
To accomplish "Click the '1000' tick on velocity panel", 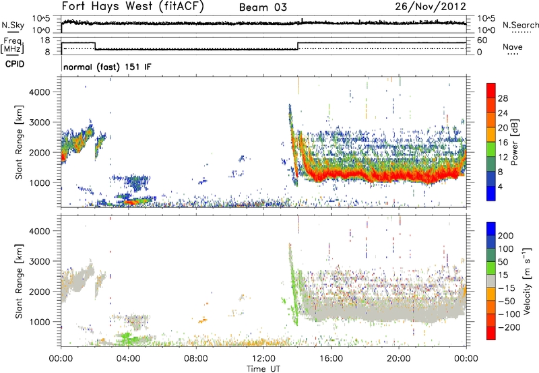I will tap(39, 322).
